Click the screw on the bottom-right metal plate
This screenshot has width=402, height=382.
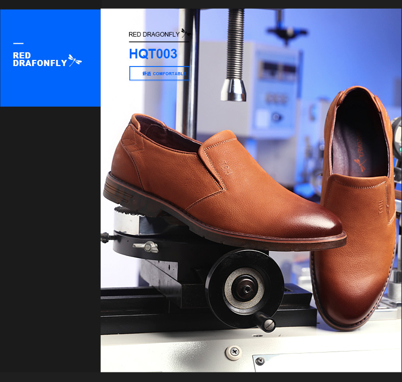pyautogui.click(x=260, y=361)
